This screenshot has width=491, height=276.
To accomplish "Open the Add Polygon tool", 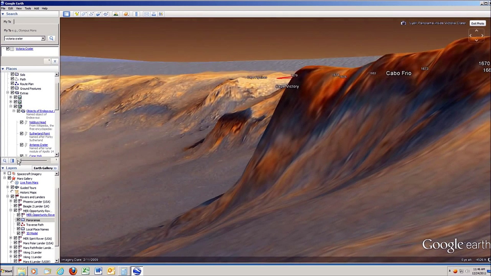I will (x=84, y=14).
